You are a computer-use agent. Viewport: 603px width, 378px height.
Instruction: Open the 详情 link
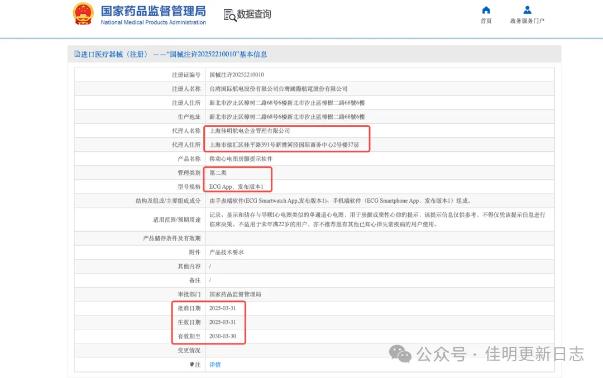click(215, 365)
